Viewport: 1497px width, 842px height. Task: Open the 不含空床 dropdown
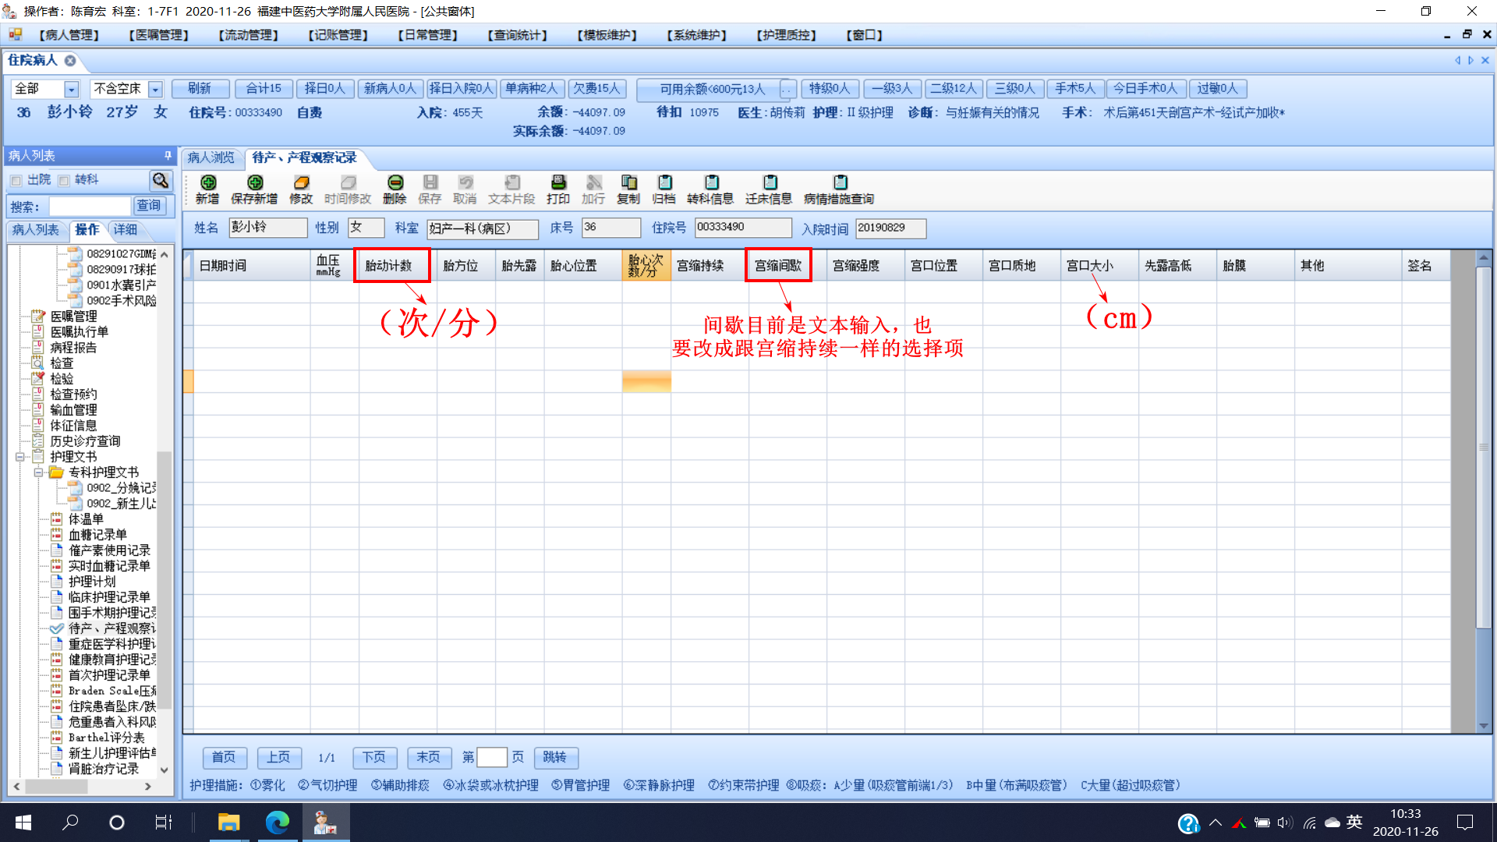[x=155, y=89]
